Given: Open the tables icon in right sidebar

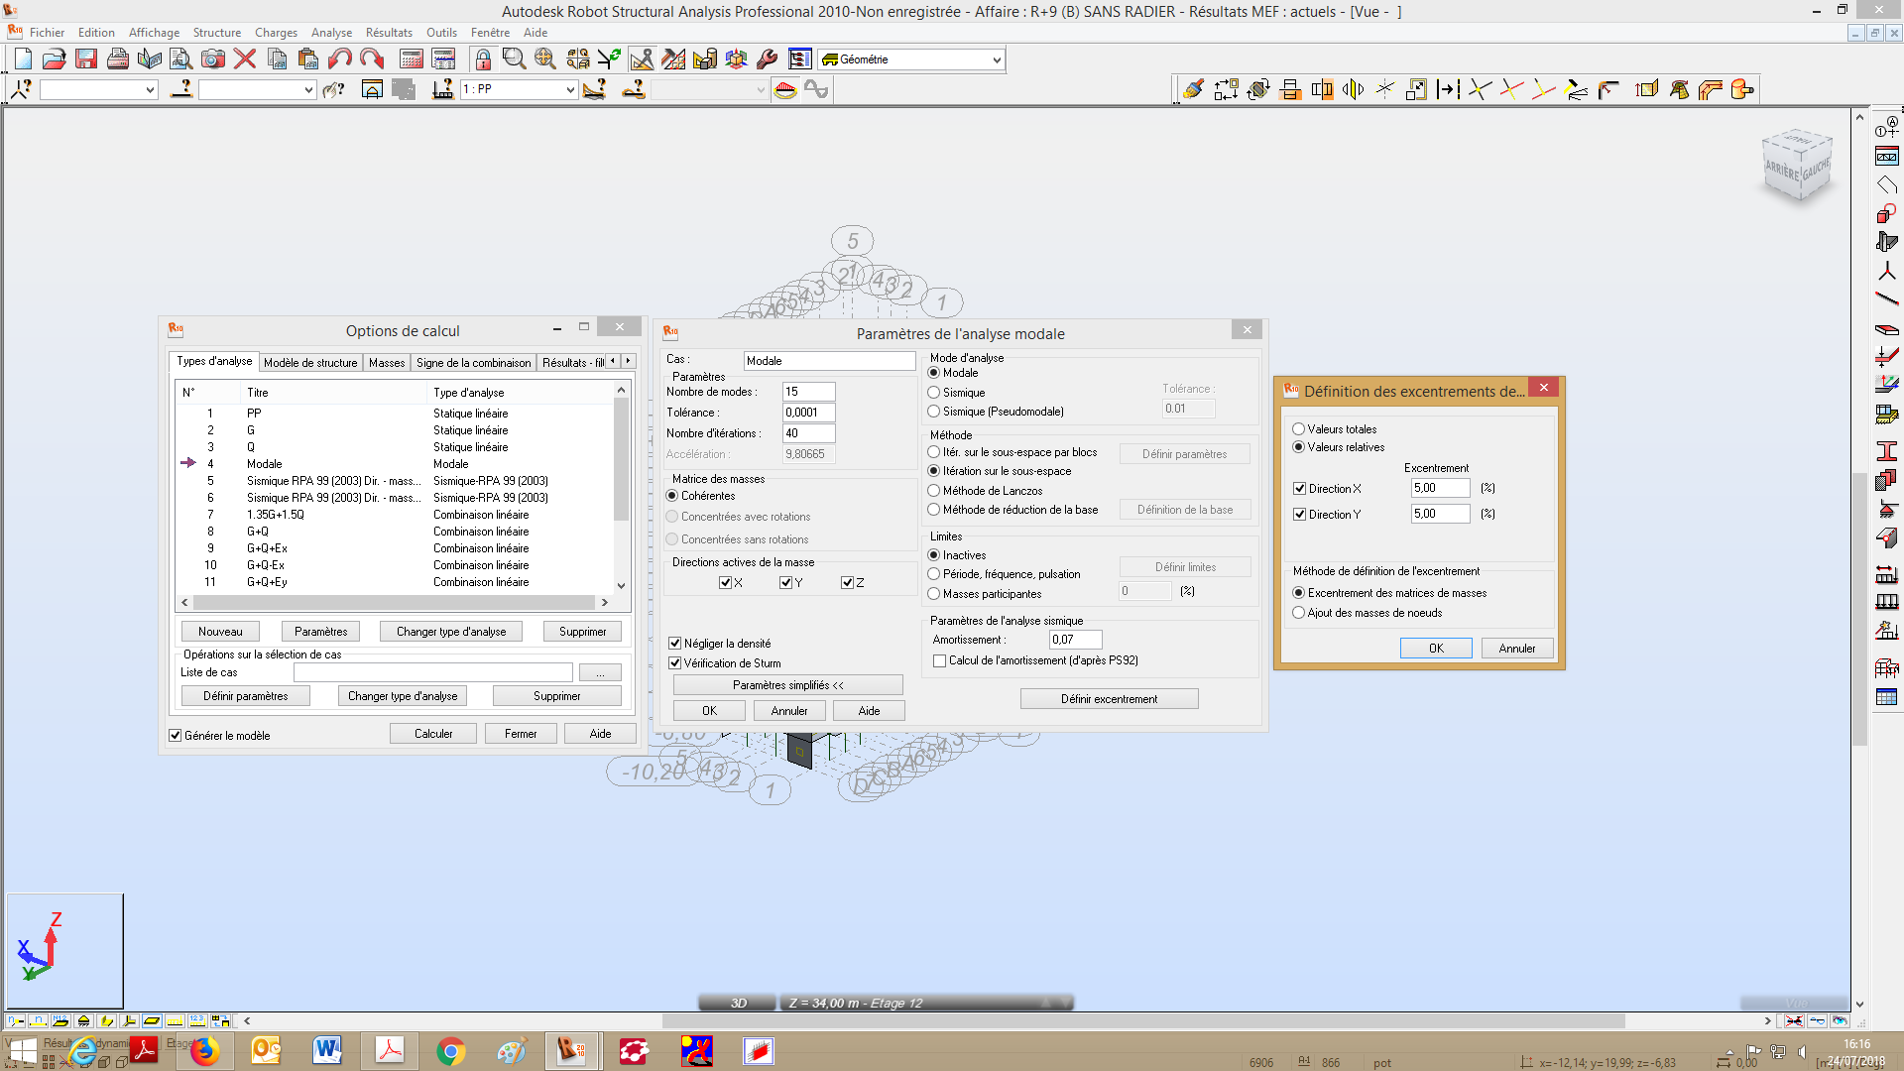Looking at the screenshot, I should [x=1886, y=697].
